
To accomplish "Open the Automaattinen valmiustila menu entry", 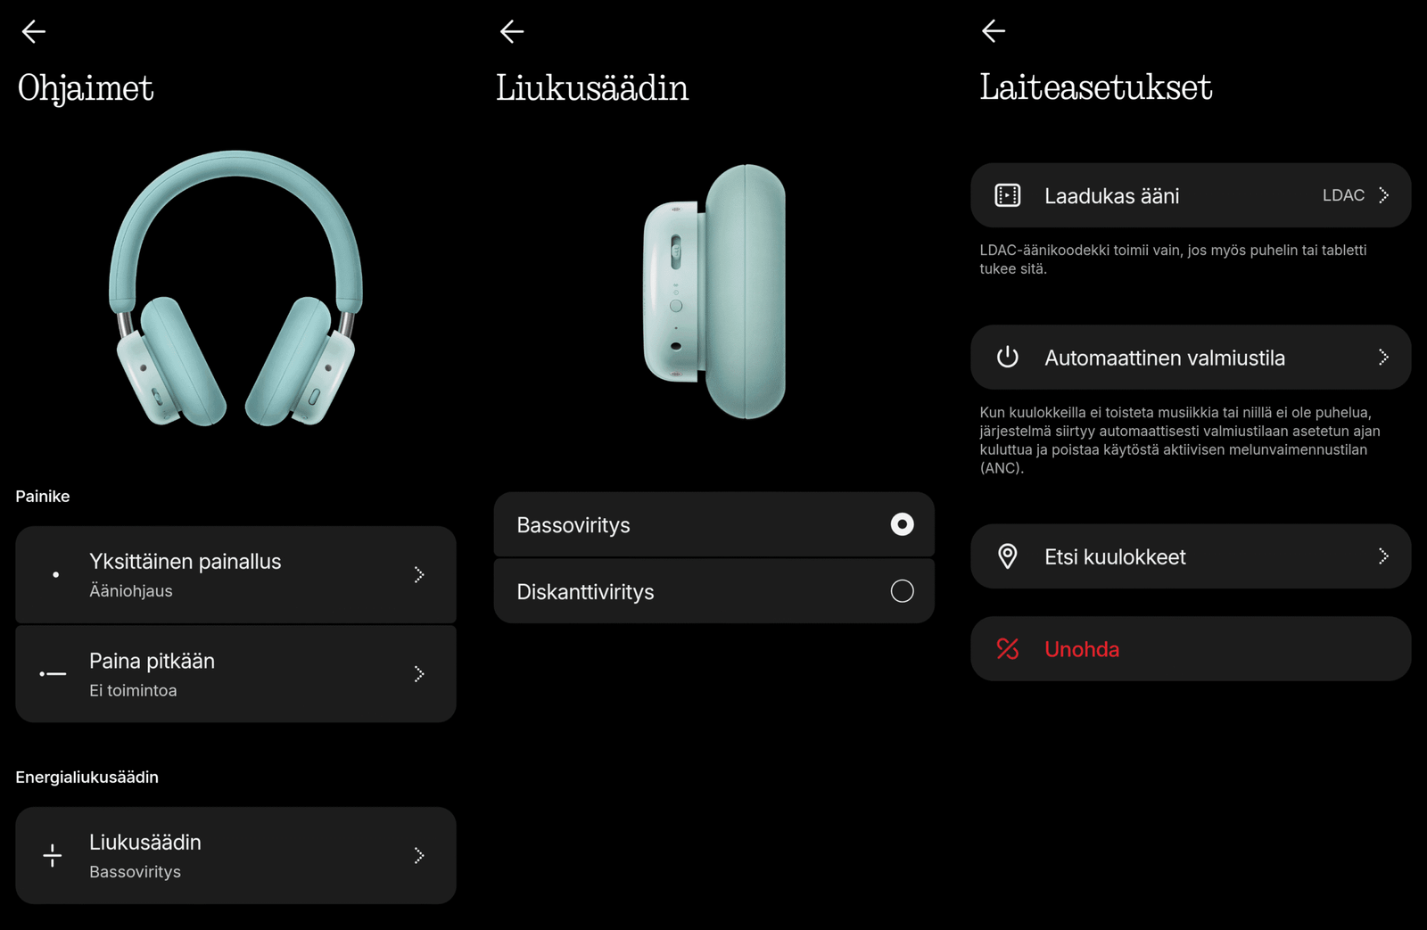I will [1191, 358].
